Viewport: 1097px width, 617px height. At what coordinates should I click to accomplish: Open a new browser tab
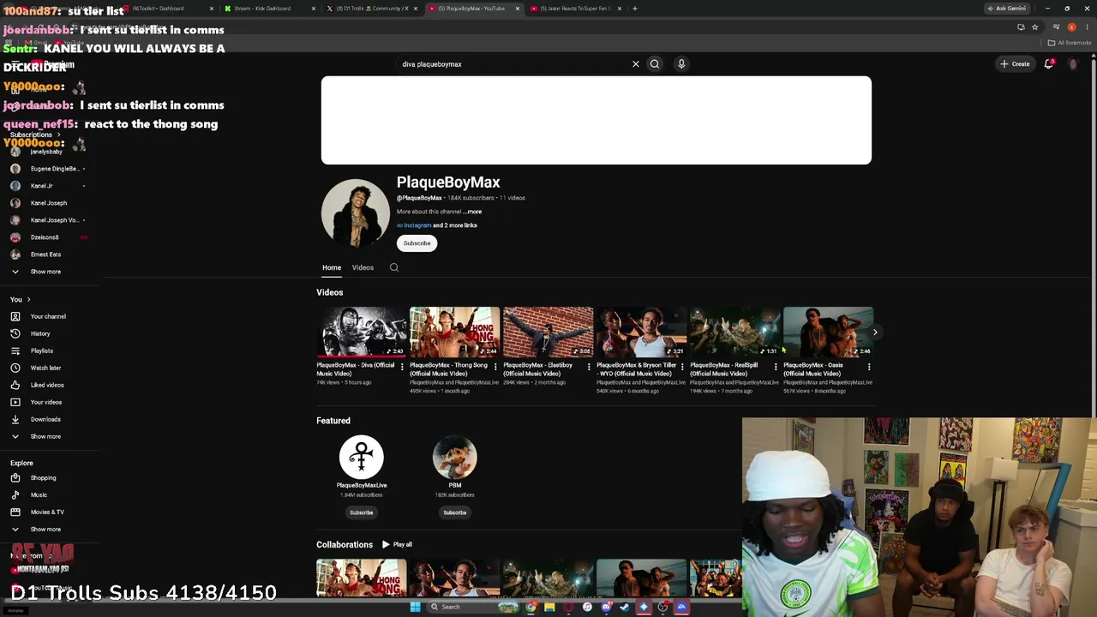(x=634, y=9)
